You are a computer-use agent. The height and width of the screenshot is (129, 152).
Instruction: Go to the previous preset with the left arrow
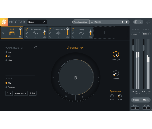(122, 22)
